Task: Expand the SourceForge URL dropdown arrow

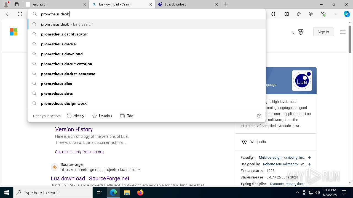Action: 139,170
